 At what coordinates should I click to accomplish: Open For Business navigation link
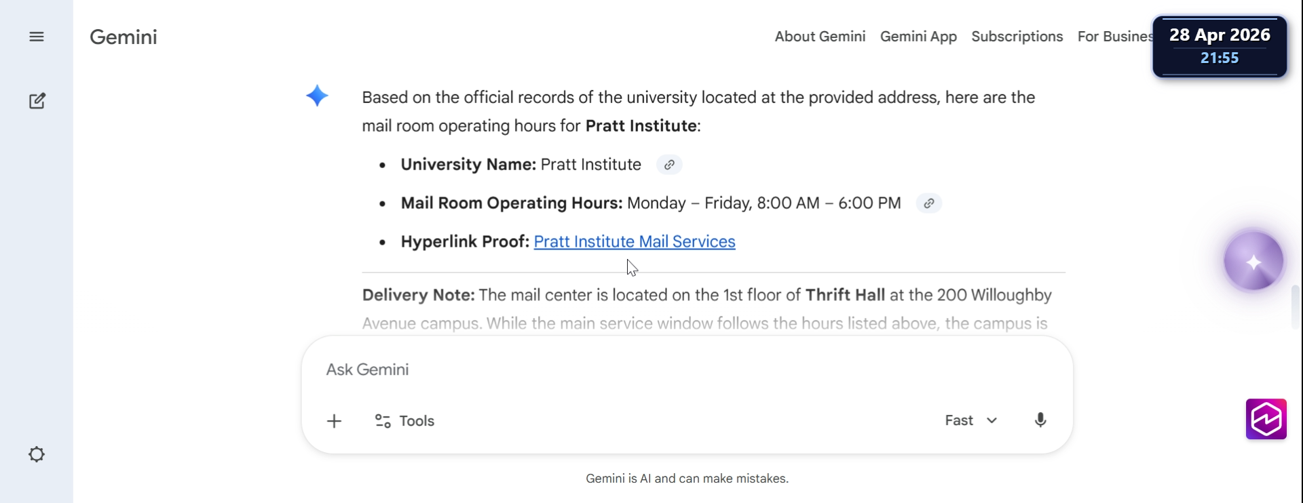1114,37
